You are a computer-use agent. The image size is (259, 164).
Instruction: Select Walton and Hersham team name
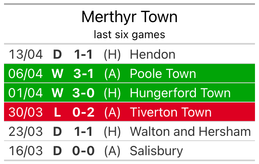(190, 131)
